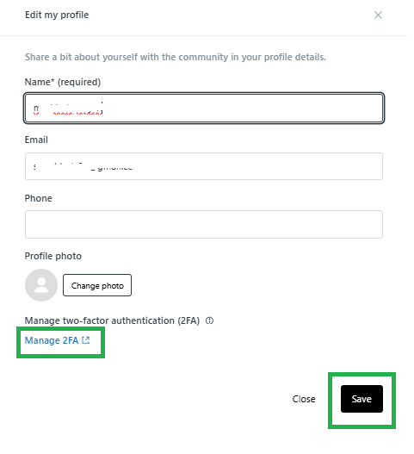
Task: Click the default gray avatar placeholder
Action: tap(41, 285)
